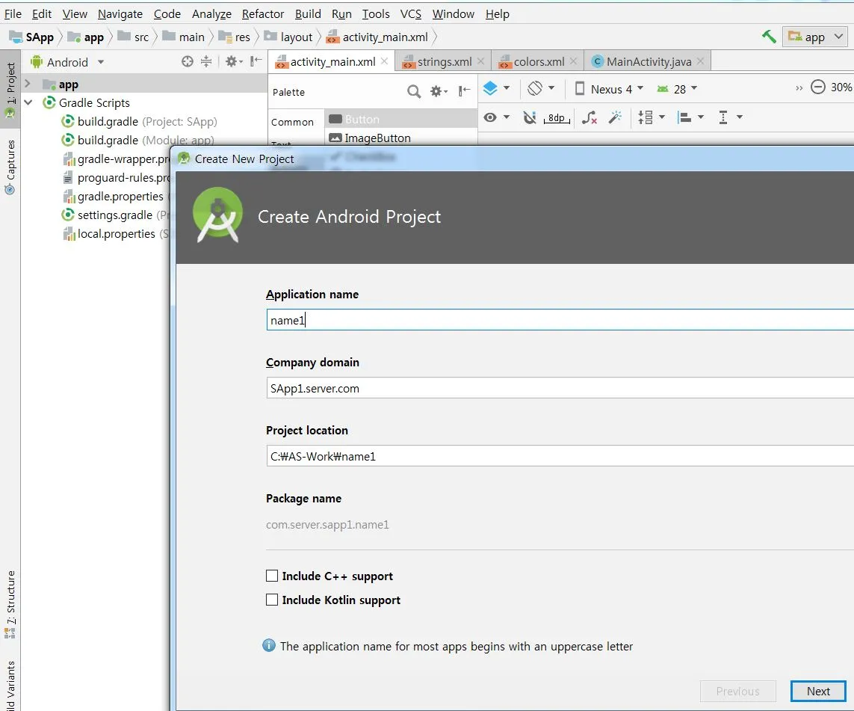The image size is (854, 711).
Task: Select Common category in Palette
Action: [292, 122]
